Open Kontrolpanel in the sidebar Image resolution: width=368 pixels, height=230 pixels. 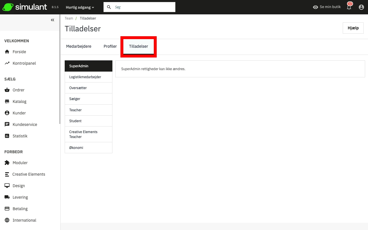tap(24, 63)
